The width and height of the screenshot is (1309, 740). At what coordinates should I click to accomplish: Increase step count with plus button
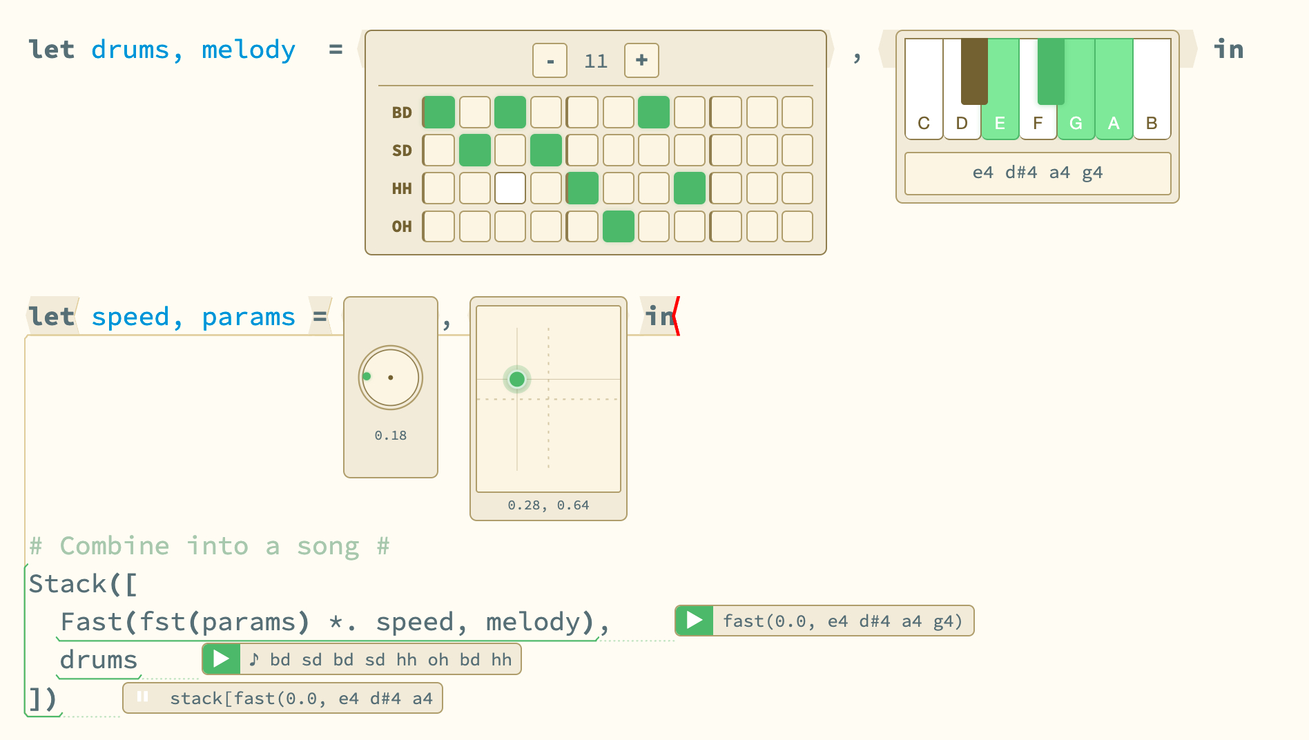[641, 61]
